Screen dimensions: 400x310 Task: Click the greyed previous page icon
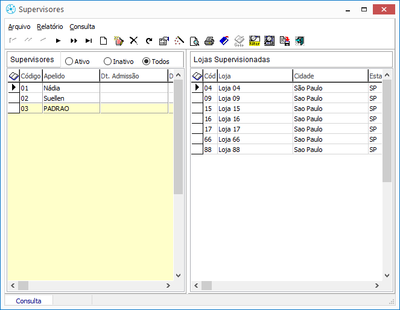(28, 40)
